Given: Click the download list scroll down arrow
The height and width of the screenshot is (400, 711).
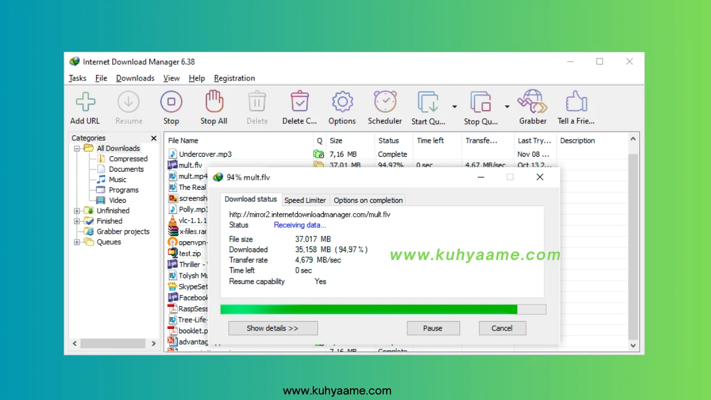Looking at the screenshot, I should pyautogui.click(x=633, y=345).
